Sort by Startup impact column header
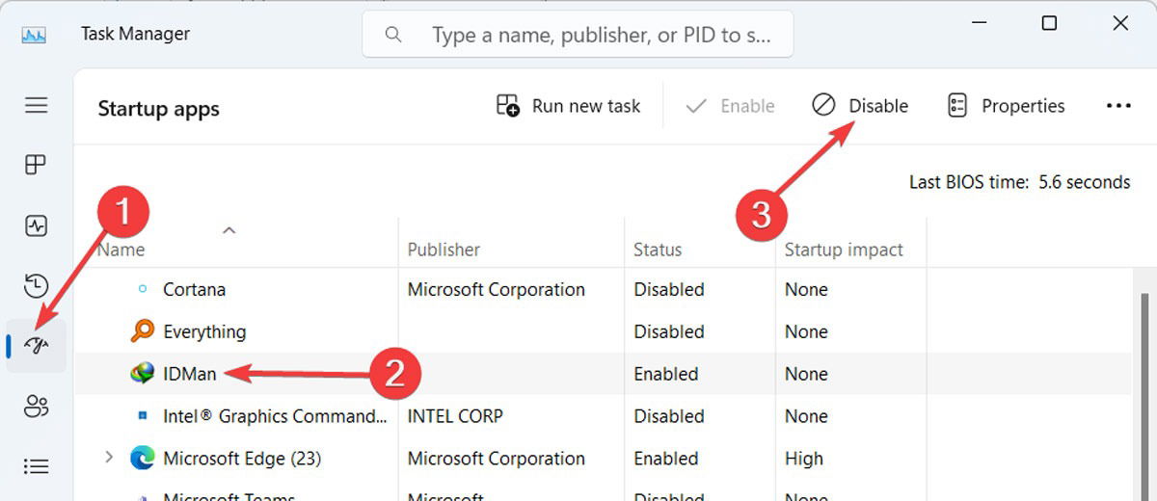Image resolution: width=1157 pixels, height=501 pixels. (x=844, y=250)
